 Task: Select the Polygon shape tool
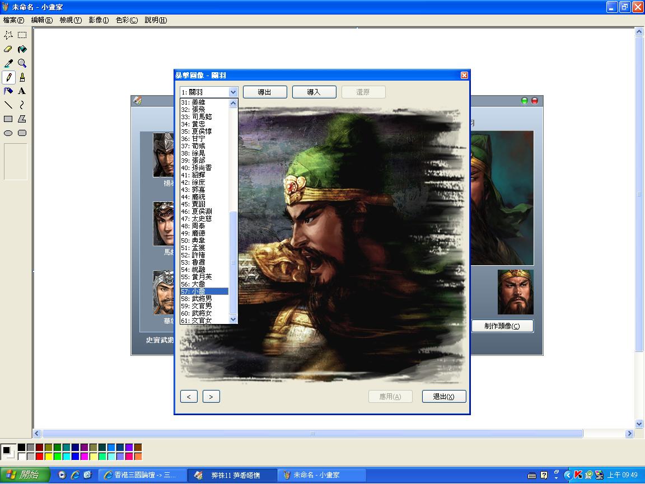(22, 119)
